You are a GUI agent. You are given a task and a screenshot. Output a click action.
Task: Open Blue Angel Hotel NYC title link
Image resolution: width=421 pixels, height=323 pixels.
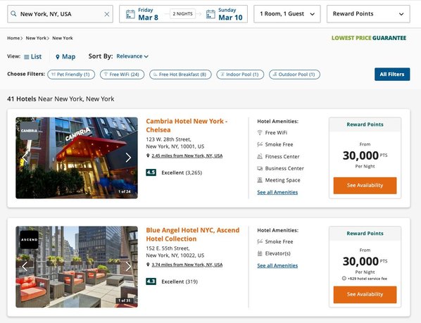coord(192,234)
